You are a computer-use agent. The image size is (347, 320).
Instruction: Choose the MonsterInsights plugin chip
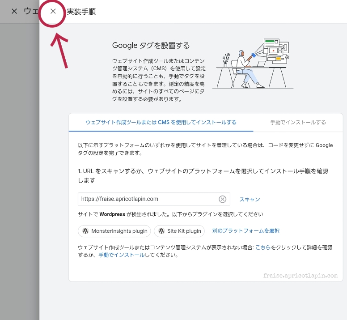tap(114, 231)
